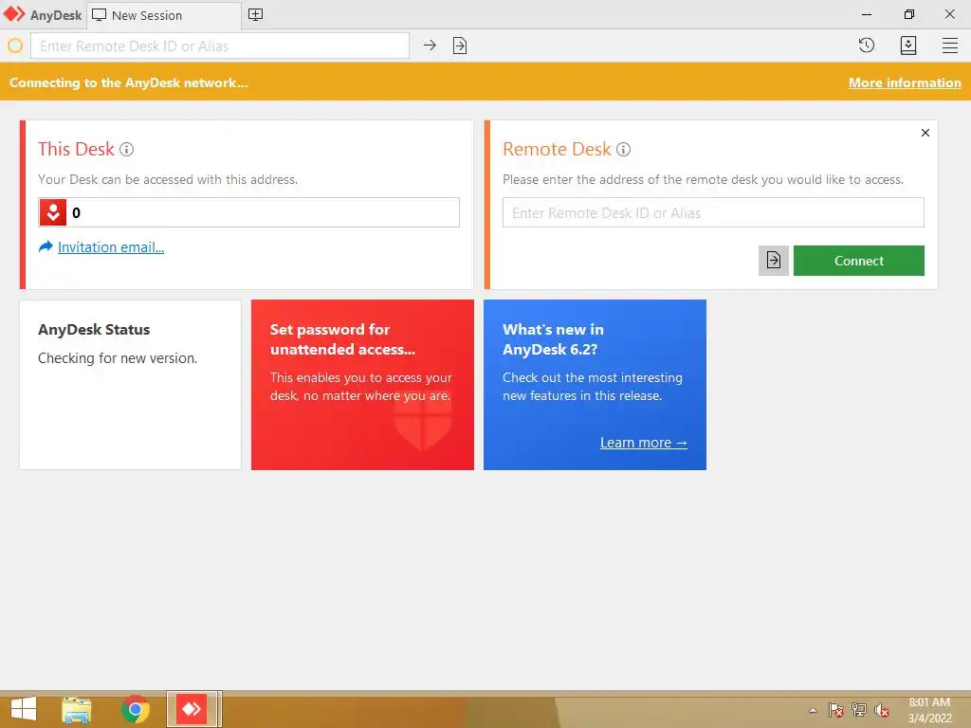
Task: Click the muted volume tray icon
Action: [x=882, y=710]
